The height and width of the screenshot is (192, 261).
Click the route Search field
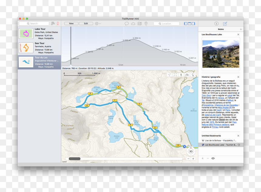34,24
